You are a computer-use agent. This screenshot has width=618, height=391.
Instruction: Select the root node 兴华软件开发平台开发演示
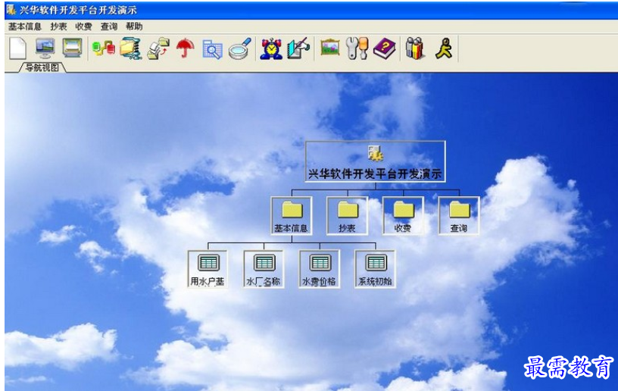375,161
